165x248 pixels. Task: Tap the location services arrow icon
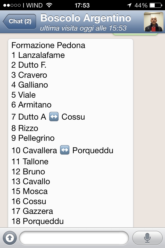129,5
